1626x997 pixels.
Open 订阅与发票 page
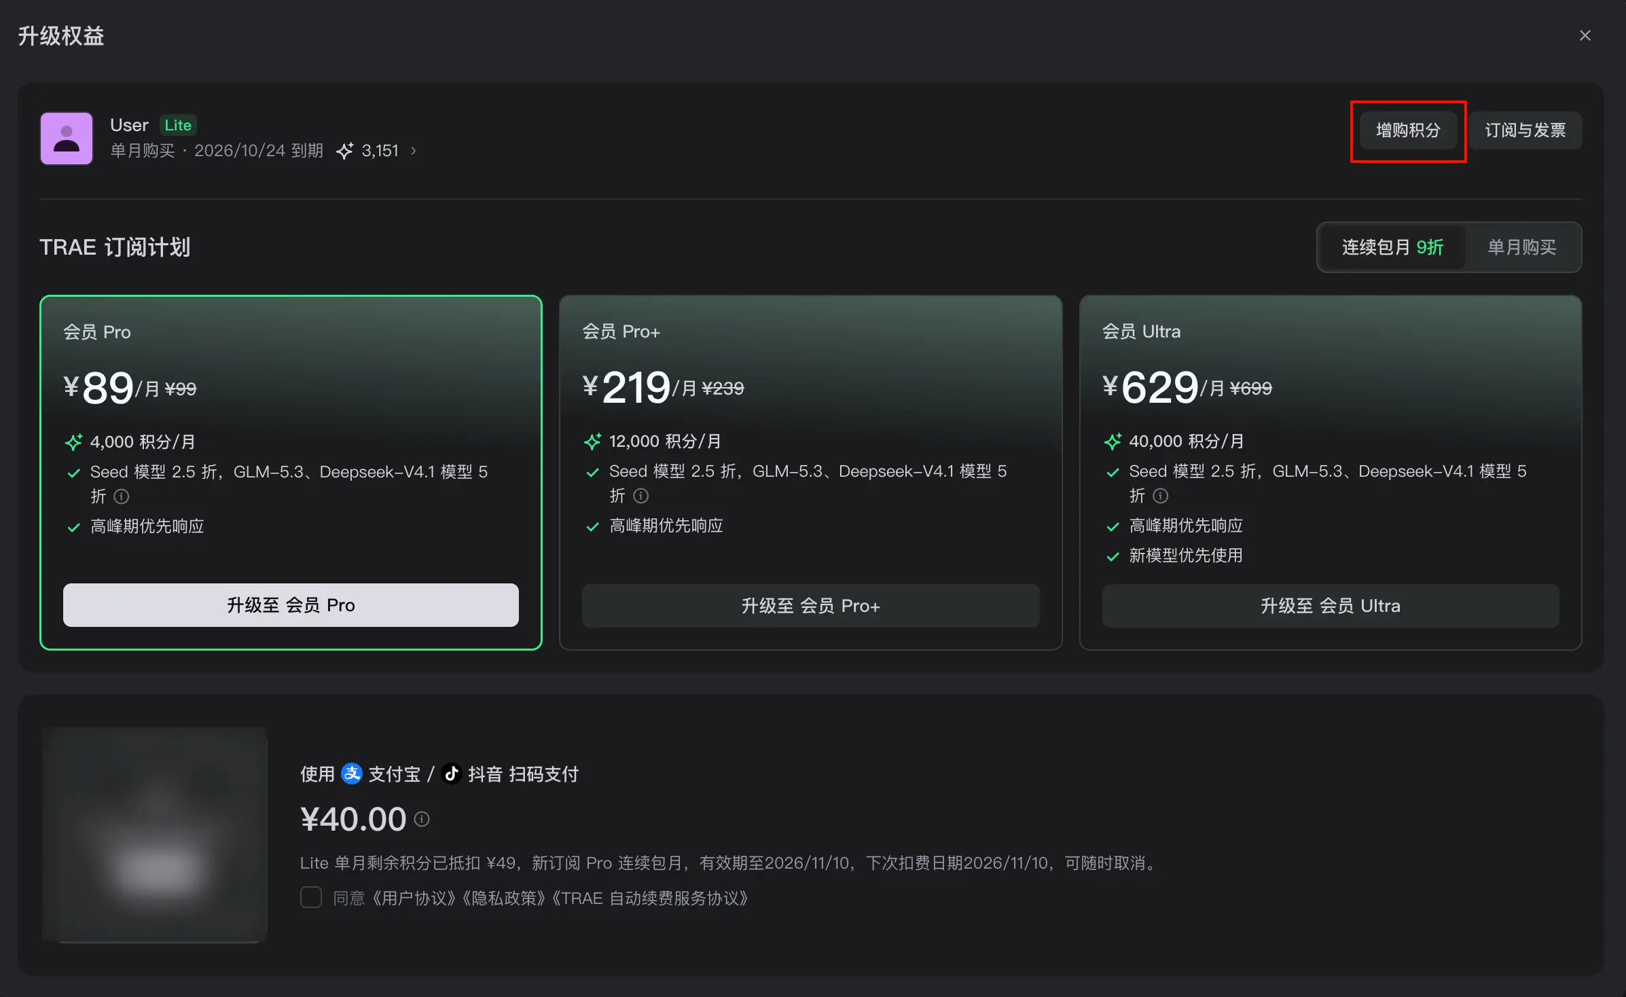click(x=1525, y=130)
